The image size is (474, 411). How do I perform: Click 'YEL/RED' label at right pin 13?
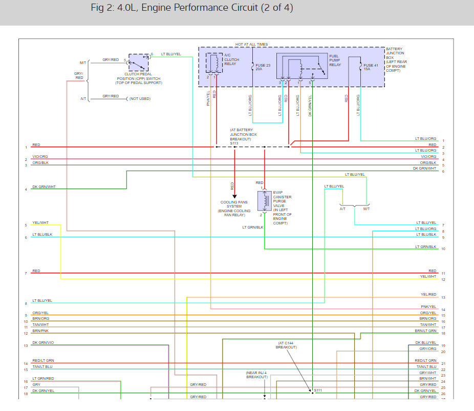[428, 295]
